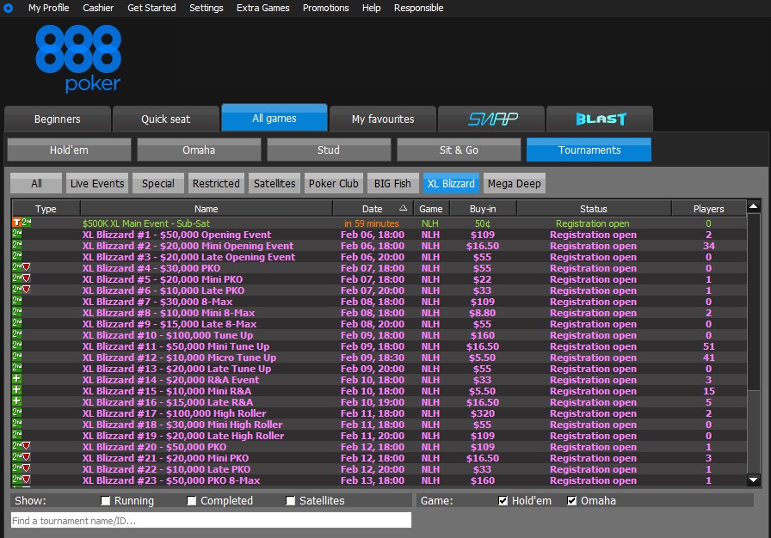Click the scrollbar up arrow
Image resolution: width=771 pixels, height=538 pixels.
pos(754,207)
